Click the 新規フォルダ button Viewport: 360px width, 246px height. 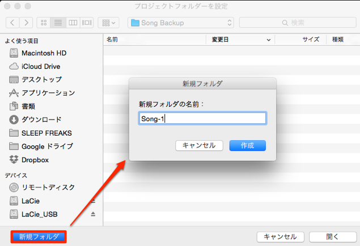pyautogui.click(x=39, y=237)
